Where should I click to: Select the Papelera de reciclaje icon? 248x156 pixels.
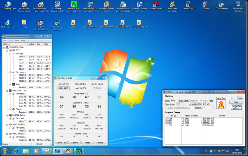tap(238, 7)
